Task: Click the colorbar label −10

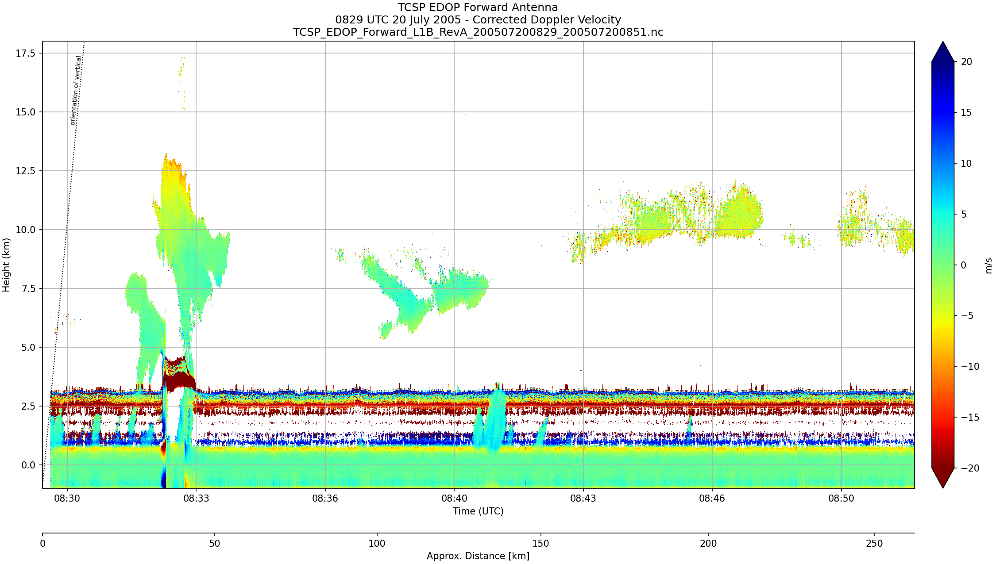Action: tap(970, 367)
